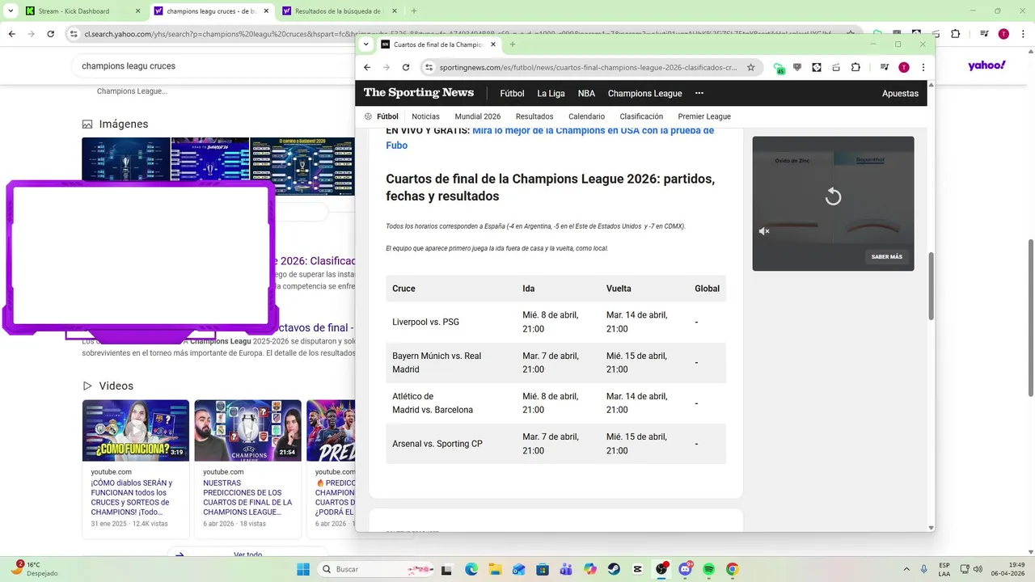Click the SABER MÁS ad button
This screenshot has width=1035, height=582.
tap(886, 257)
